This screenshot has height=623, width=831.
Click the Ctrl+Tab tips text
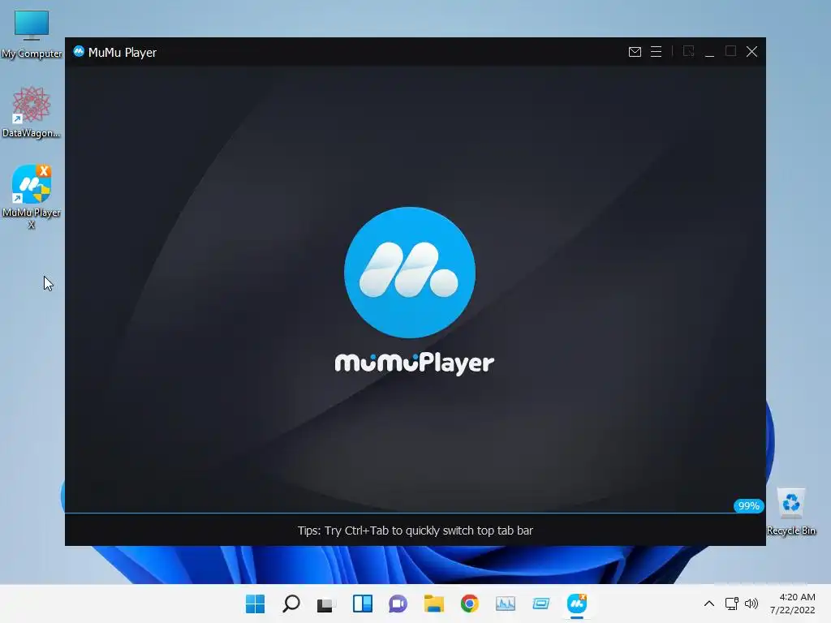tap(415, 531)
